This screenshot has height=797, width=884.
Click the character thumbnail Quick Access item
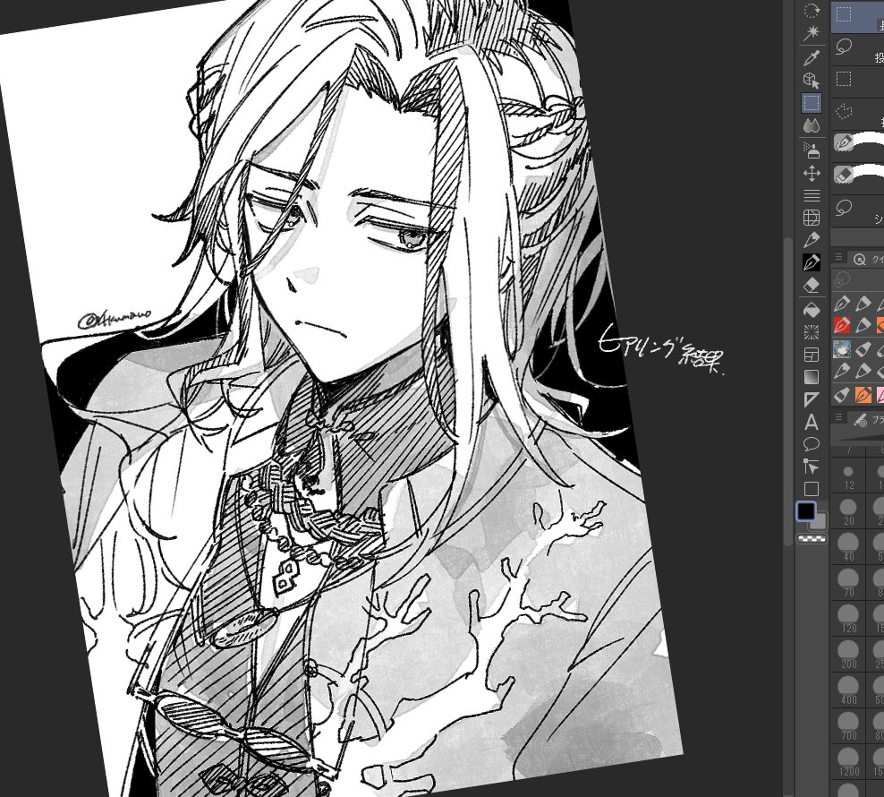point(842,349)
